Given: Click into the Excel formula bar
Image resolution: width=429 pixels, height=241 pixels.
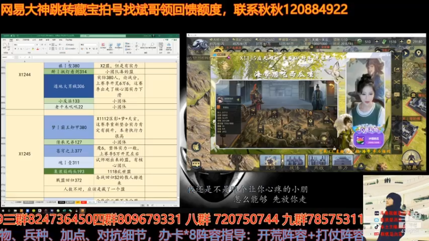Looking at the screenshot, I should [x=105, y=57].
